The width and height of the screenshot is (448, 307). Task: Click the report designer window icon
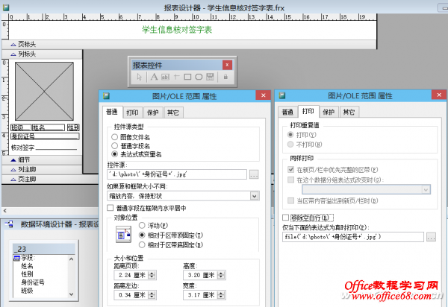click(x=6, y=7)
